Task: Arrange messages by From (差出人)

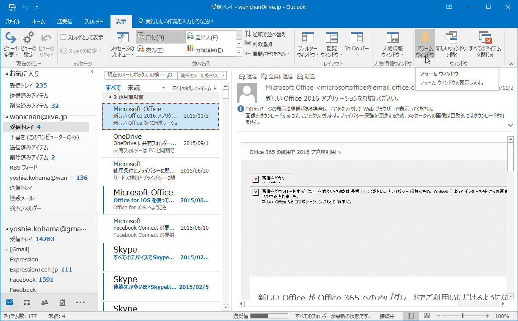Action: (x=210, y=38)
